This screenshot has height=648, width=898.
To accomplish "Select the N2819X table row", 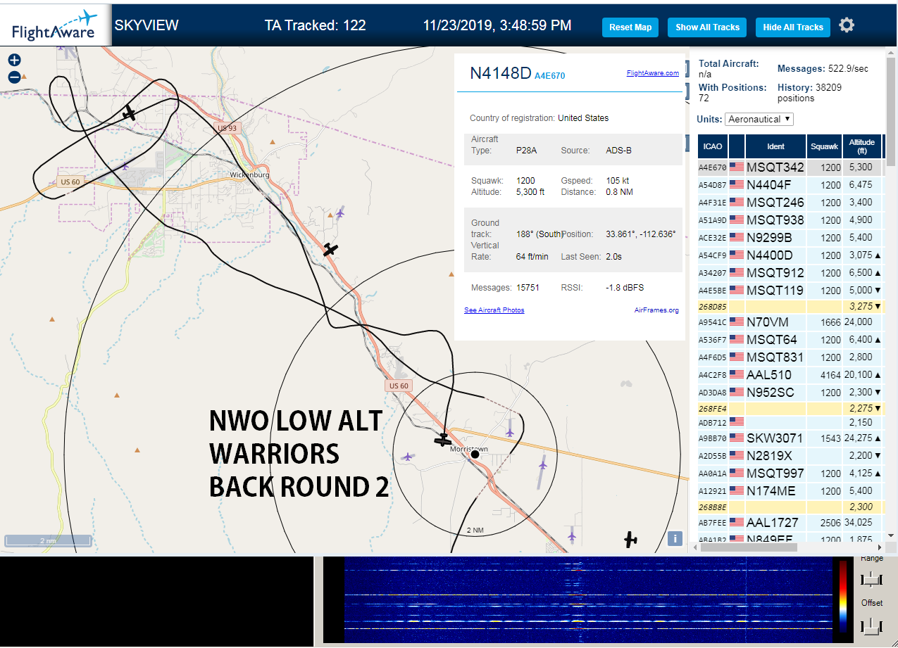I will (x=790, y=456).
